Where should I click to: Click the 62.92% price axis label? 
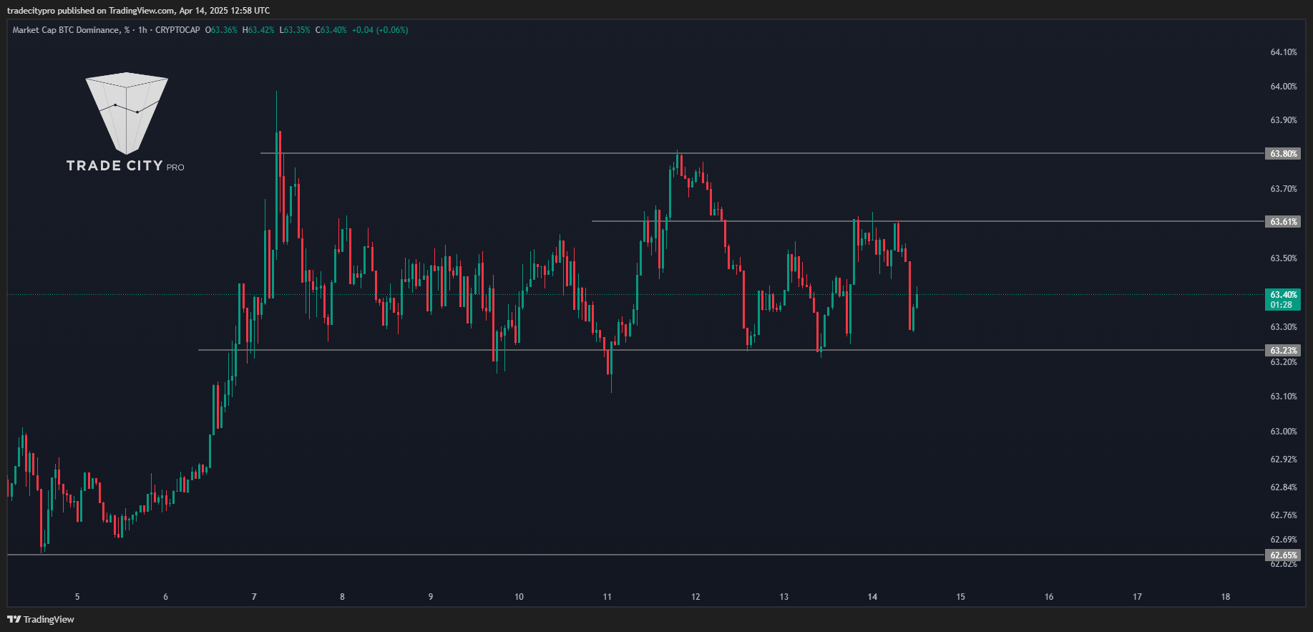click(x=1284, y=460)
